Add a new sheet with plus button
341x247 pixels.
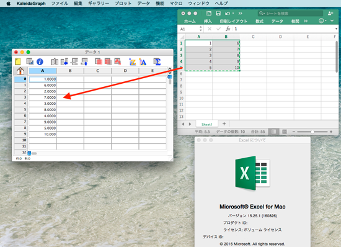224,124
